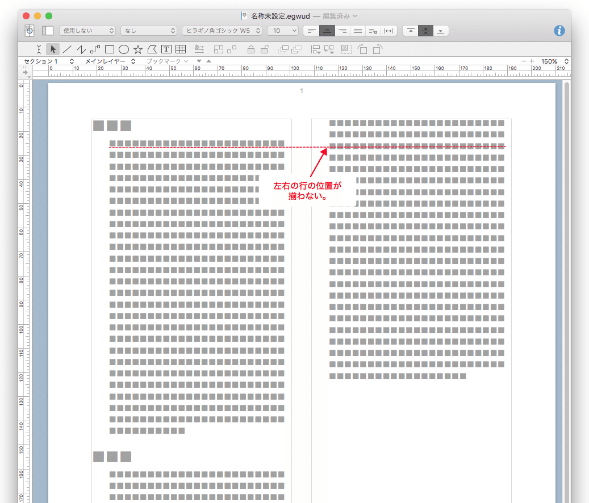Click the vertical ruler at 50
This screenshot has width=589, height=503.
click(22, 208)
